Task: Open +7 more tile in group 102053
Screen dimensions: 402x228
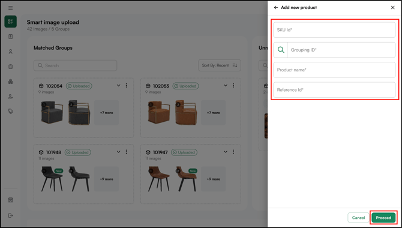Action: click(x=214, y=113)
